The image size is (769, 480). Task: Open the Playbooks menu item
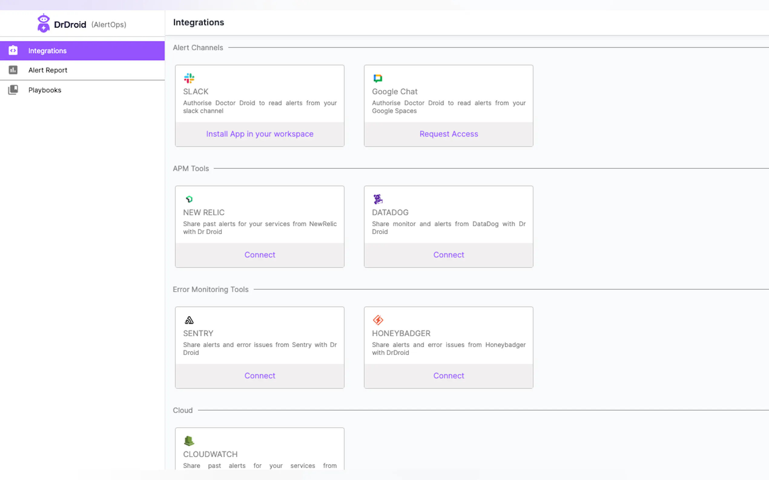(82, 90)
